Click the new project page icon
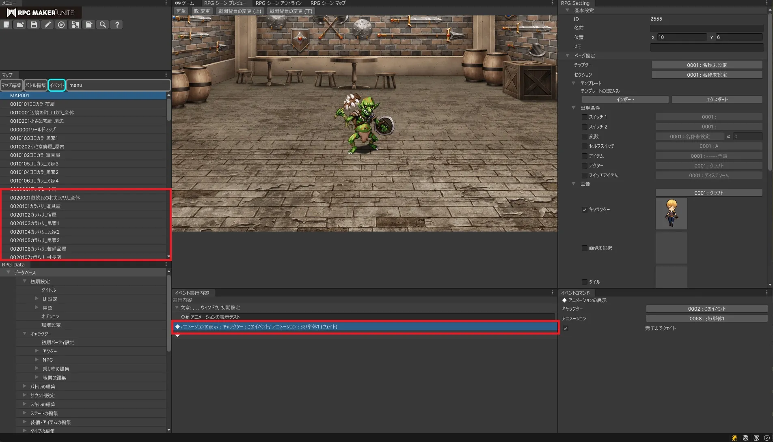The width and height of the screenshot is (773, 442). click(6, 25)
